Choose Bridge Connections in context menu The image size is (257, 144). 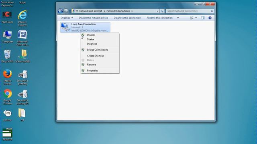(100, 50)
